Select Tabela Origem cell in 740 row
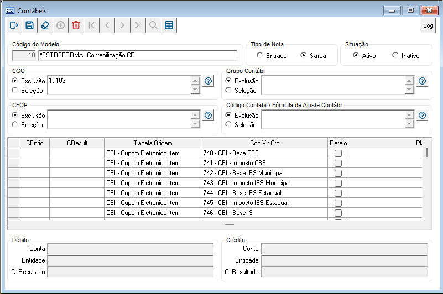 tap(153, 153)
